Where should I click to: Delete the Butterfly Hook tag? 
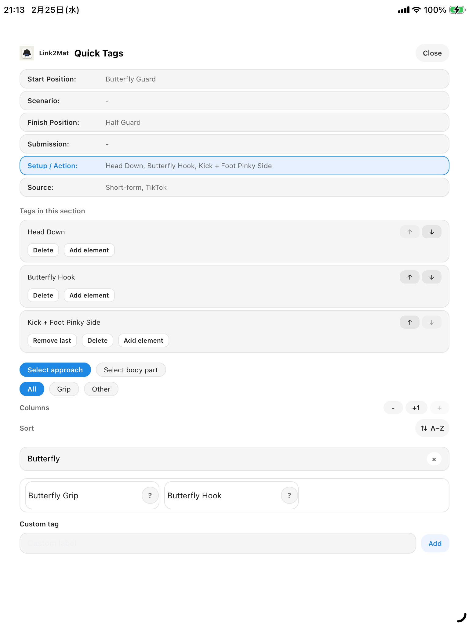[x=43, y=295]
